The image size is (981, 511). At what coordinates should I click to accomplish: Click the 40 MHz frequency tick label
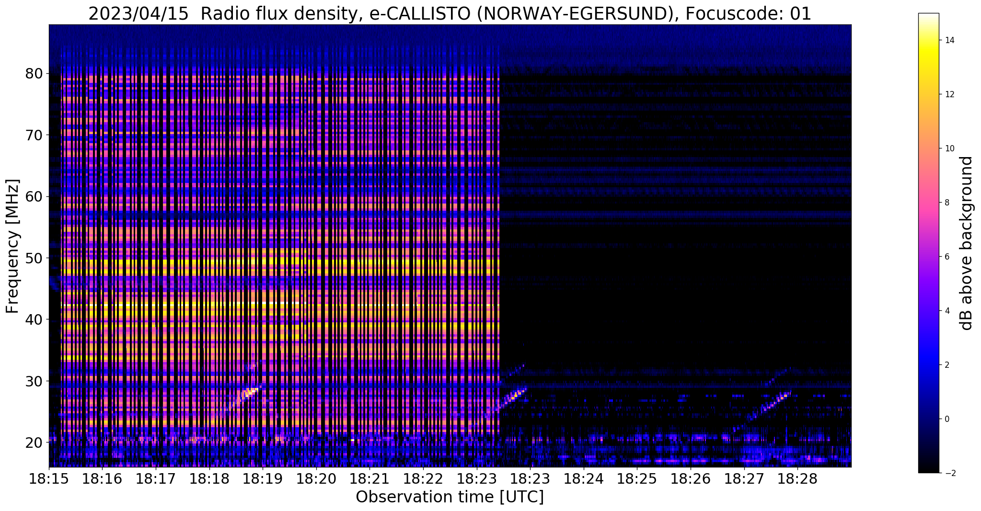[x=34, y=319]
